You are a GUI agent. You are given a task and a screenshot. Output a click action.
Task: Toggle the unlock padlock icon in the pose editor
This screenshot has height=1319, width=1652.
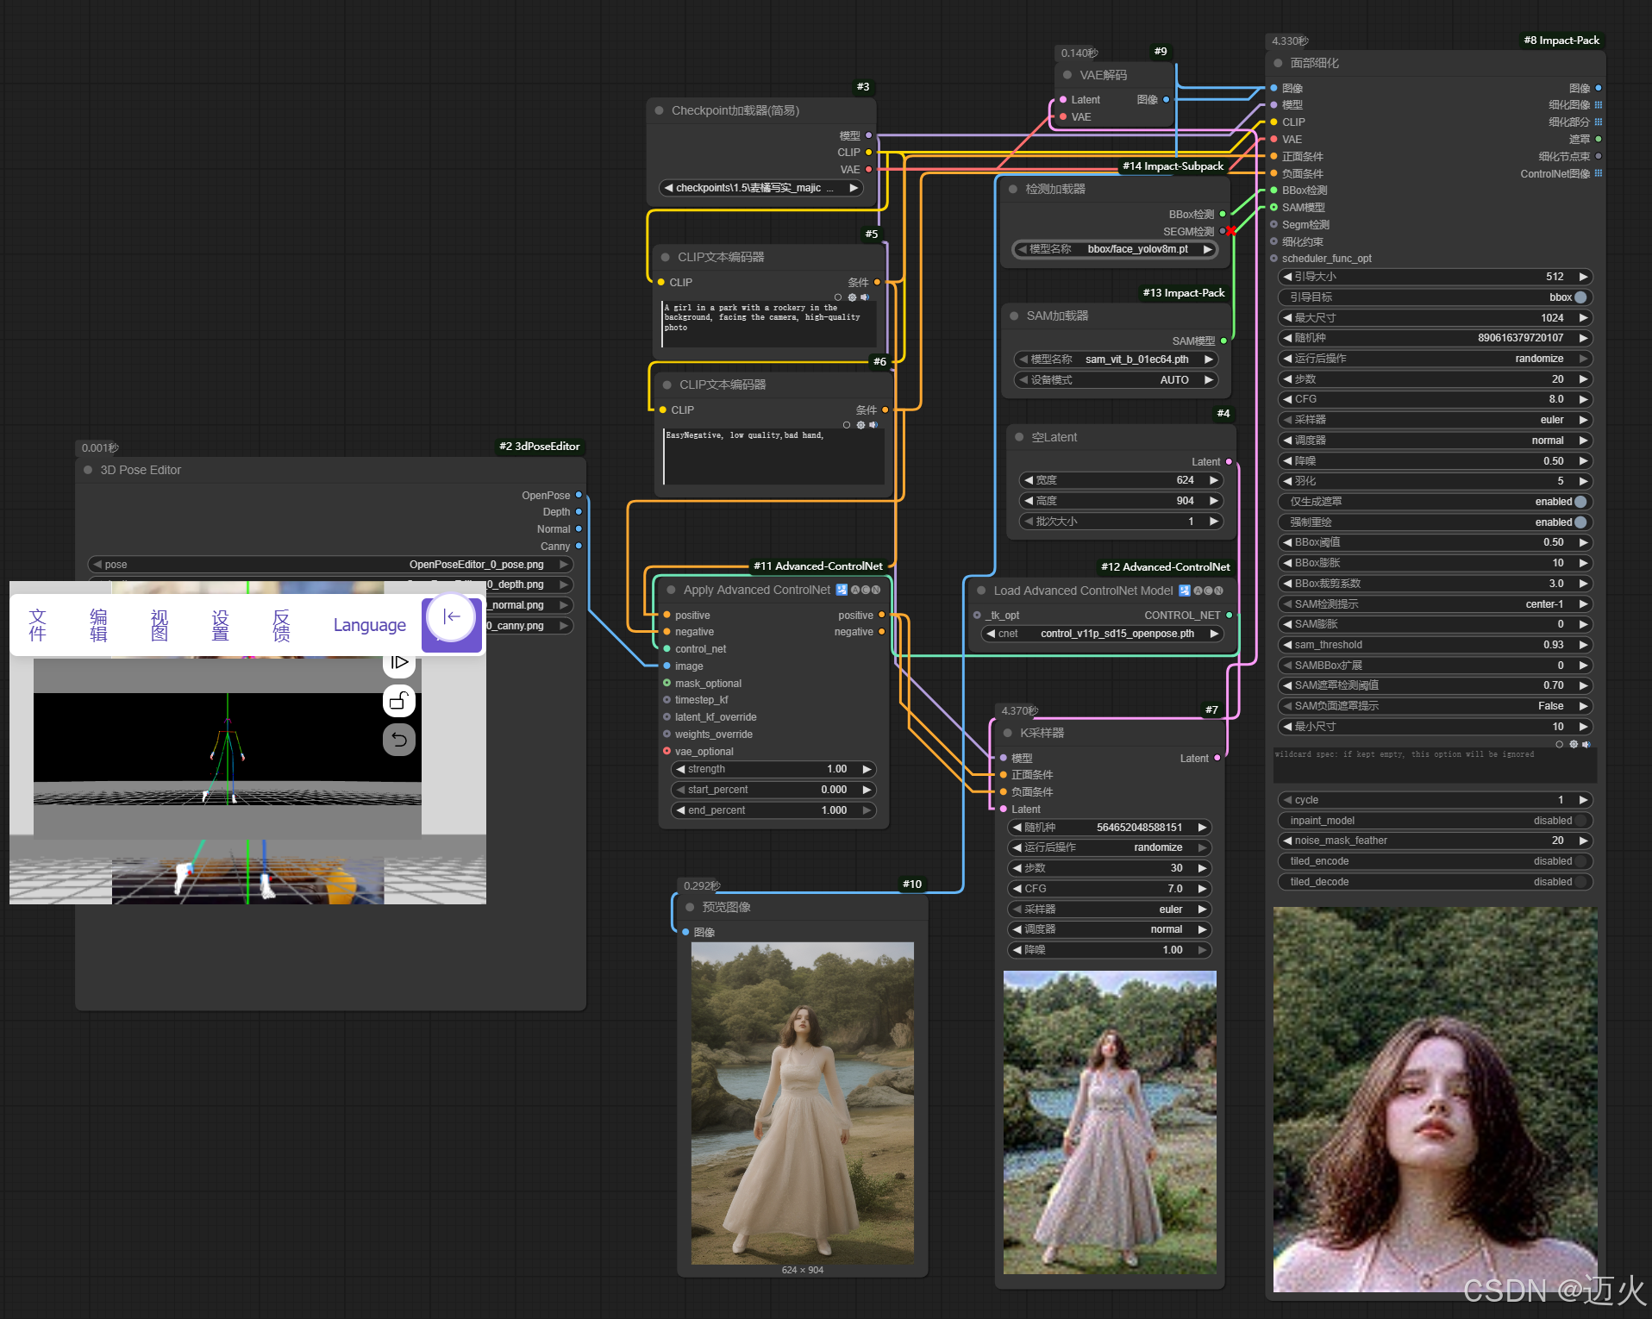[398, 701]
